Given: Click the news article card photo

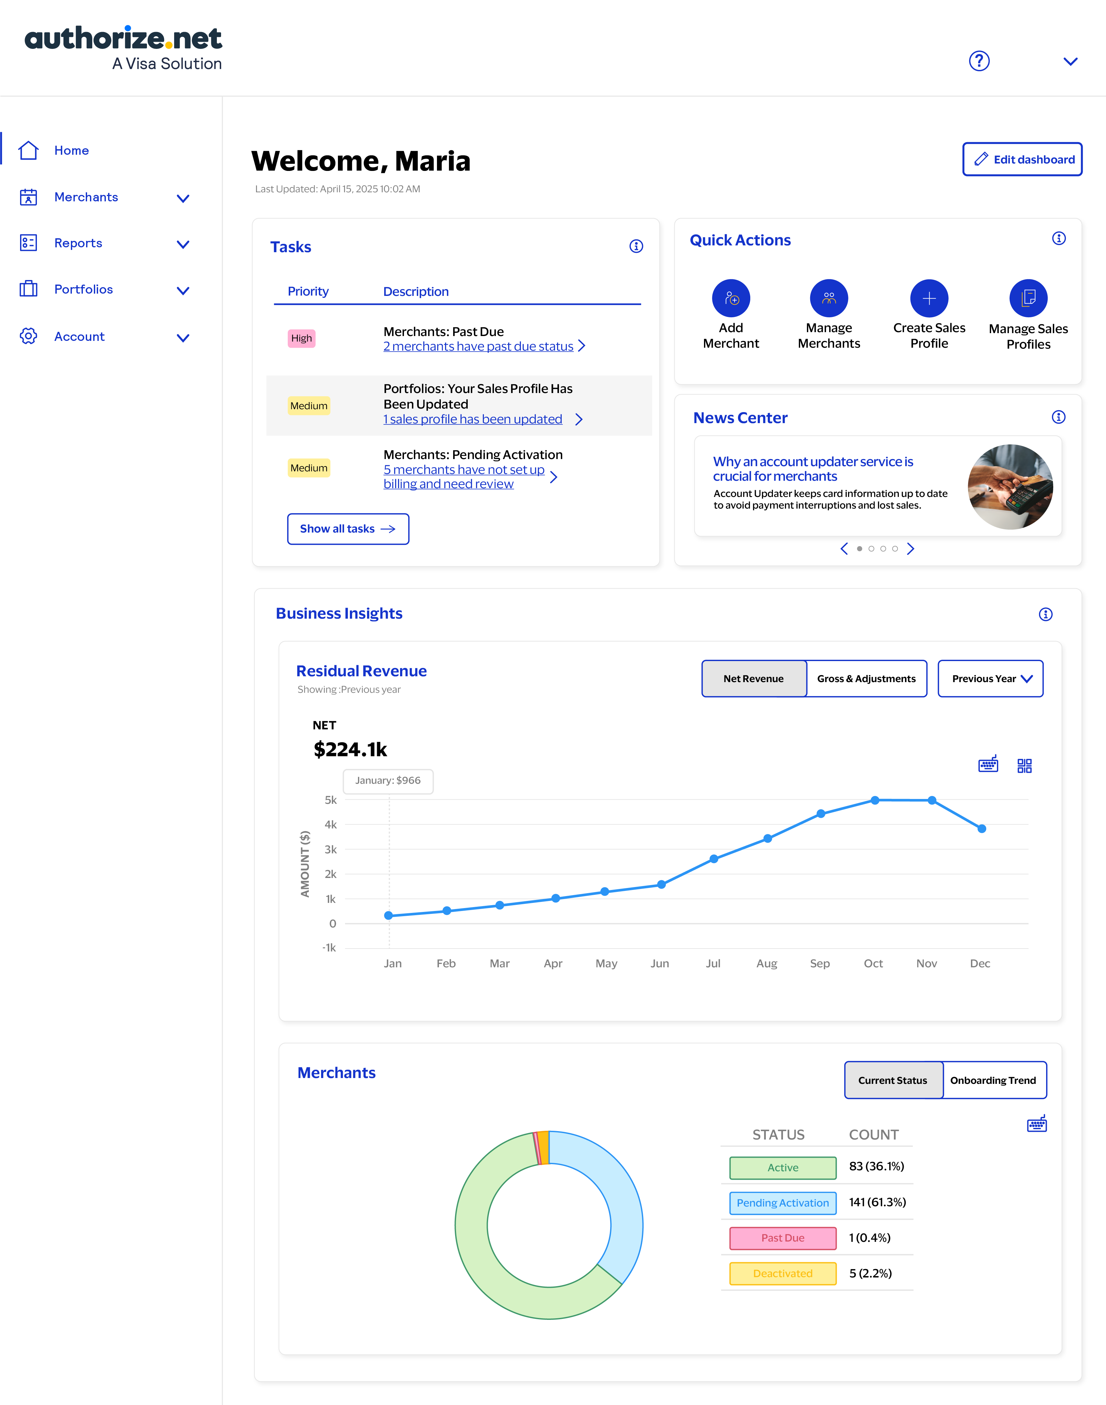Looking at the screenshot, I should coord(1010,486).
